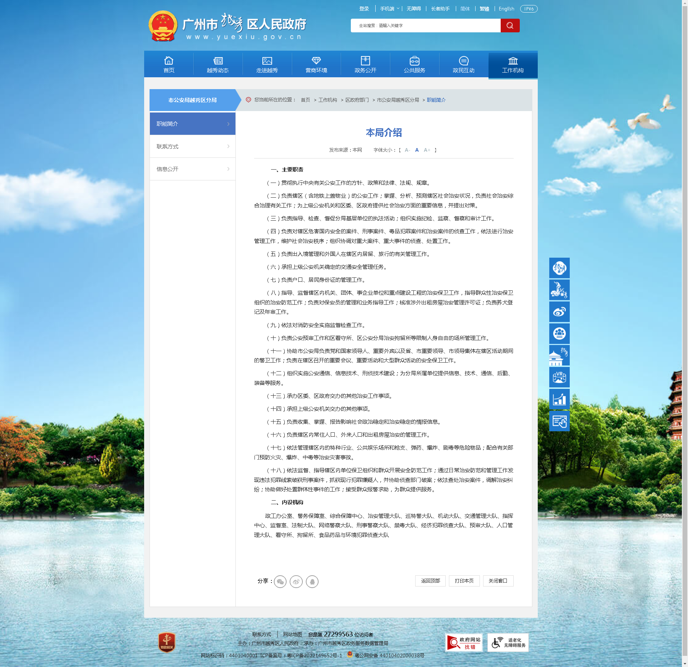Open footer 联系方式 link
688x667 pixels.
click(x=262, y=634)
